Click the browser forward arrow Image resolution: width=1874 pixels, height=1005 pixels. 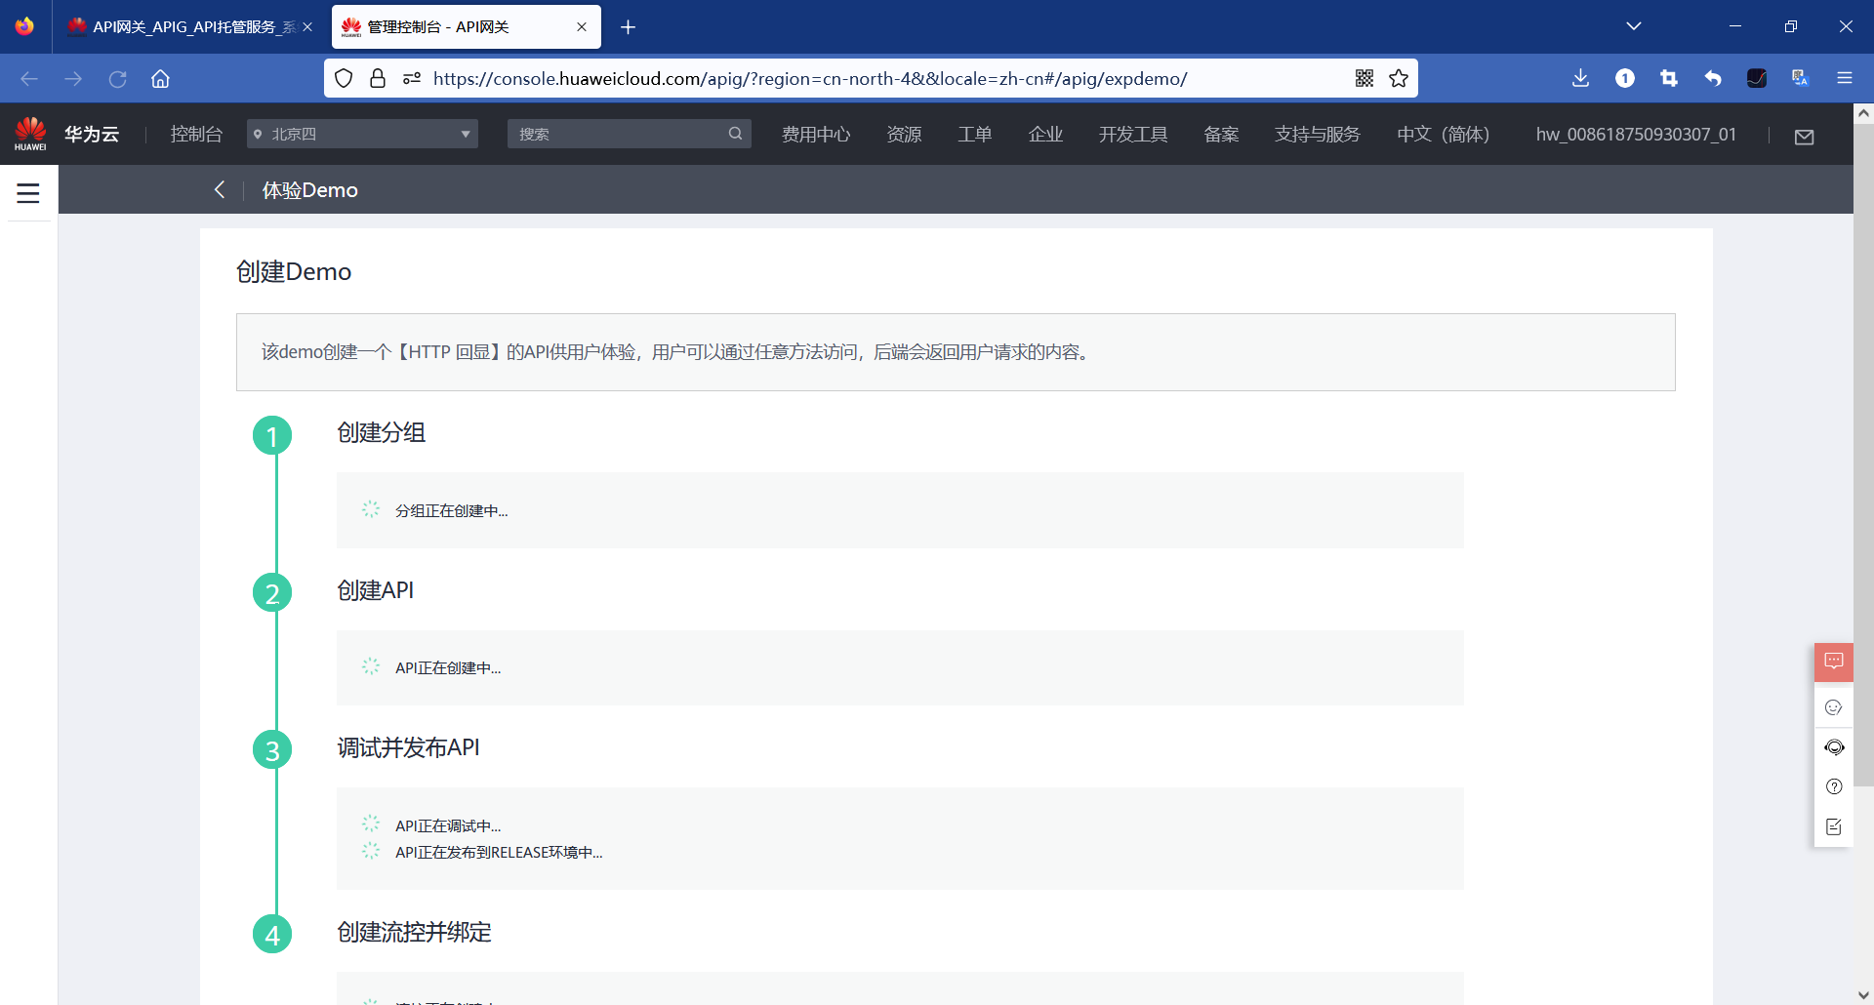[x=73, y=79]
